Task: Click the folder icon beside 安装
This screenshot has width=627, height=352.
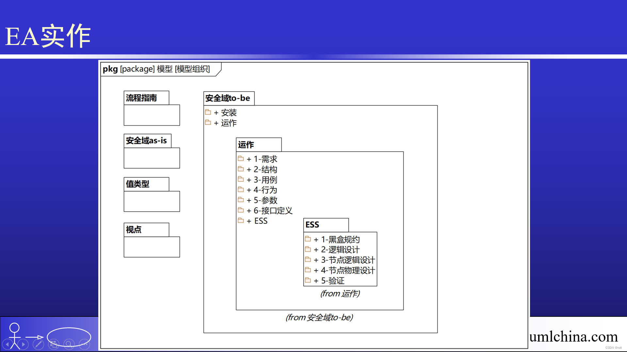Action: [x=209, y=112]
